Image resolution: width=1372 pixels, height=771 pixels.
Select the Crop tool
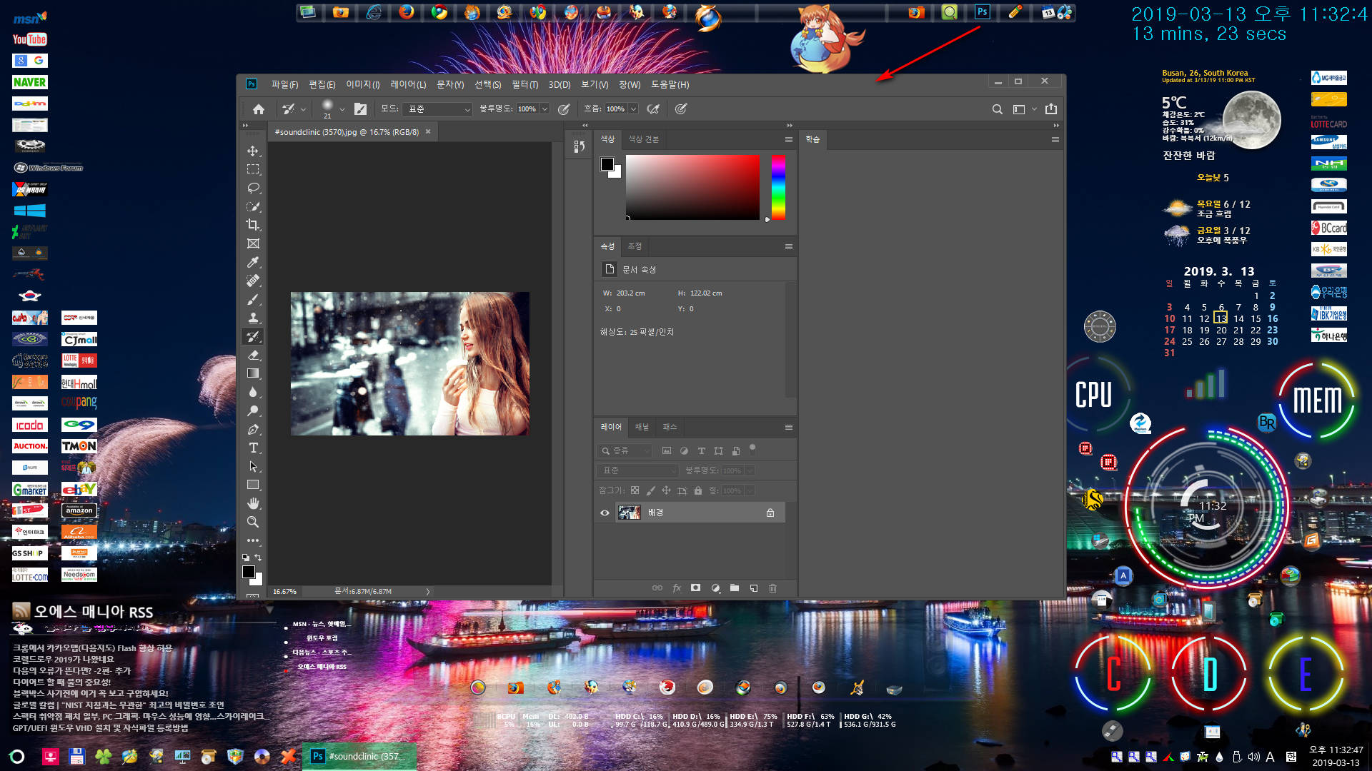(x=253, y=225)
